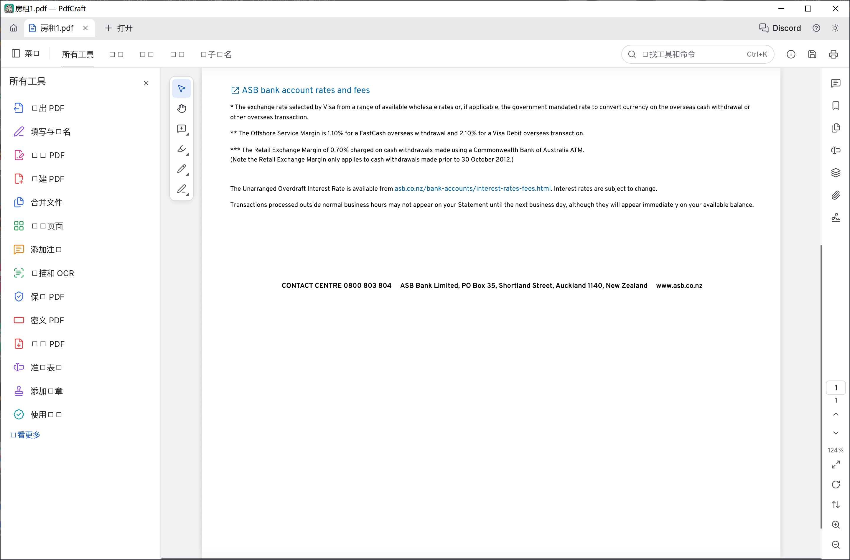Open signatures panel on right sidebar
Viewport: 850px width, 560px height.
click(835, 218)
